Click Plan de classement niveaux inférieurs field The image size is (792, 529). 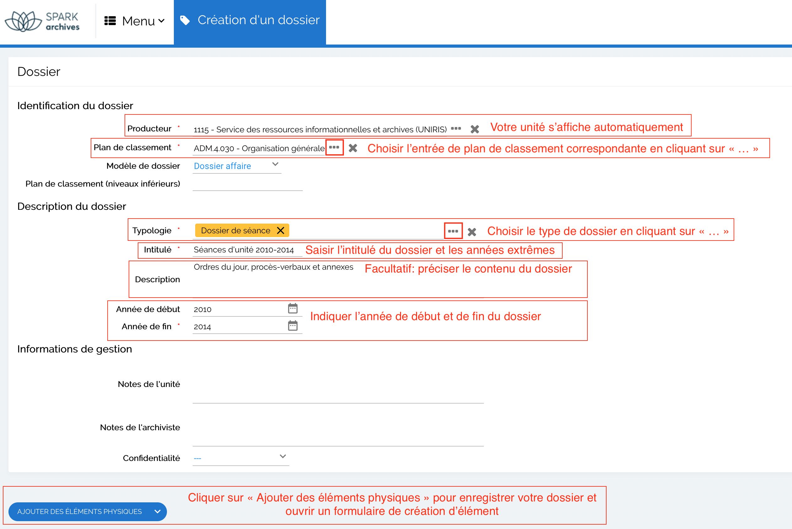click(247, 184)
